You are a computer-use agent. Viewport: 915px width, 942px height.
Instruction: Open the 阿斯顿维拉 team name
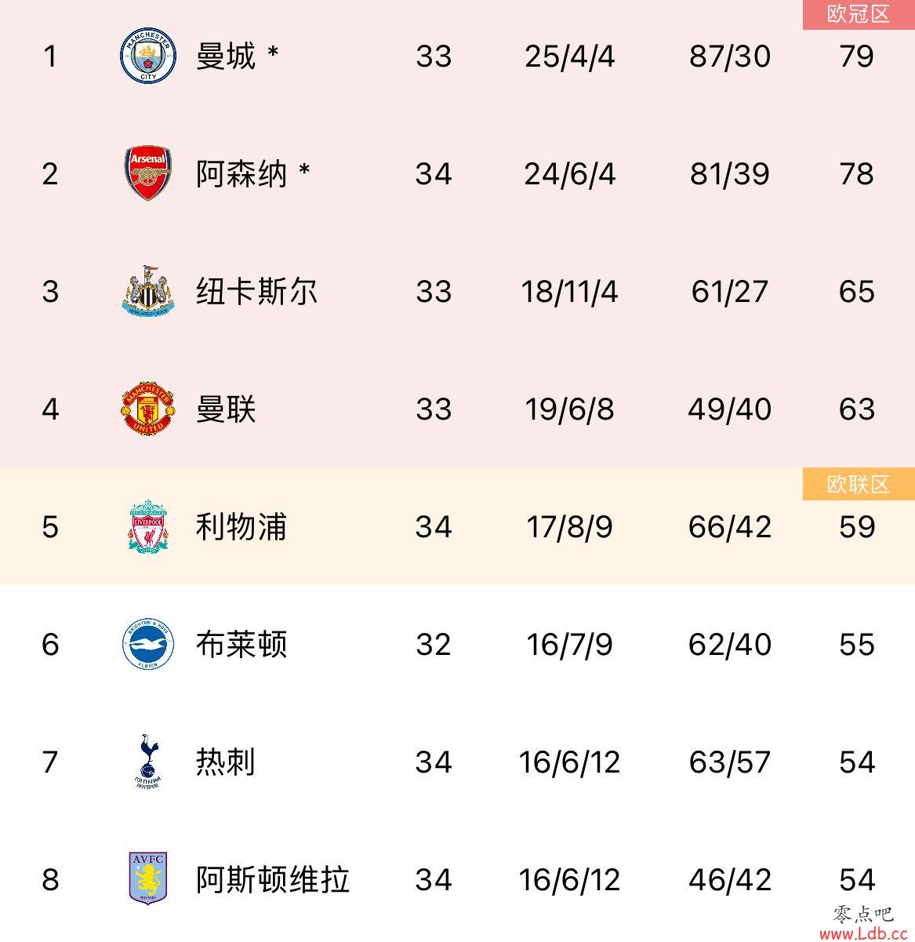(273, 880)
